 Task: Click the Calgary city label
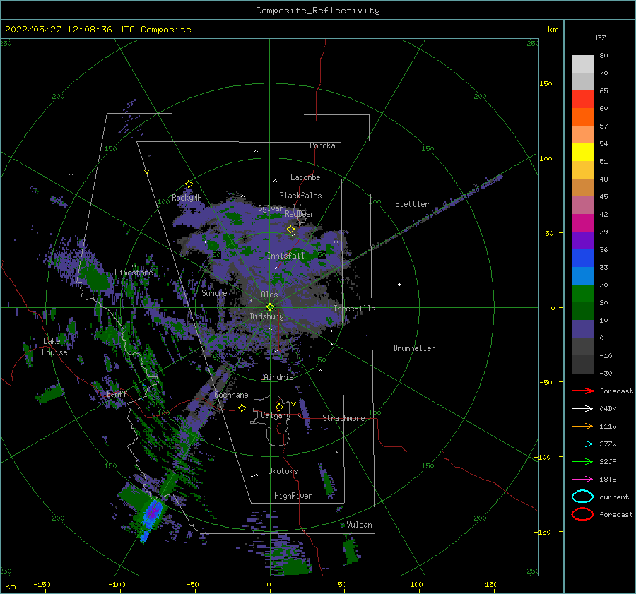[276, 415]
